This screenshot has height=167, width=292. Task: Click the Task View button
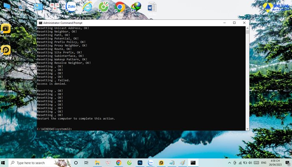pos(86,162)
